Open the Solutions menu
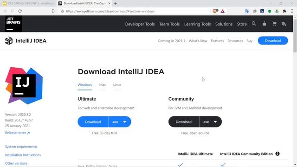 pos(224,24)
